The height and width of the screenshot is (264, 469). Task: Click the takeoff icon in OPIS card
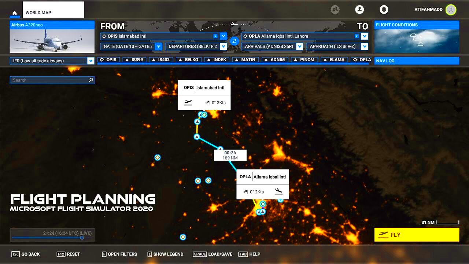[x=188, y=103]
